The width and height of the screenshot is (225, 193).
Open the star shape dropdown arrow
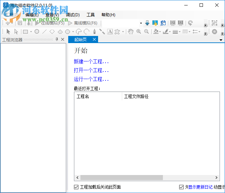tap(123, 32)
